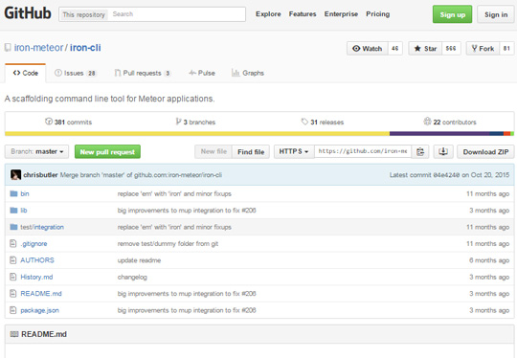Screen dimensions: 517x358
Task: Click Features in the top navigation
Action: click(303, 13)
